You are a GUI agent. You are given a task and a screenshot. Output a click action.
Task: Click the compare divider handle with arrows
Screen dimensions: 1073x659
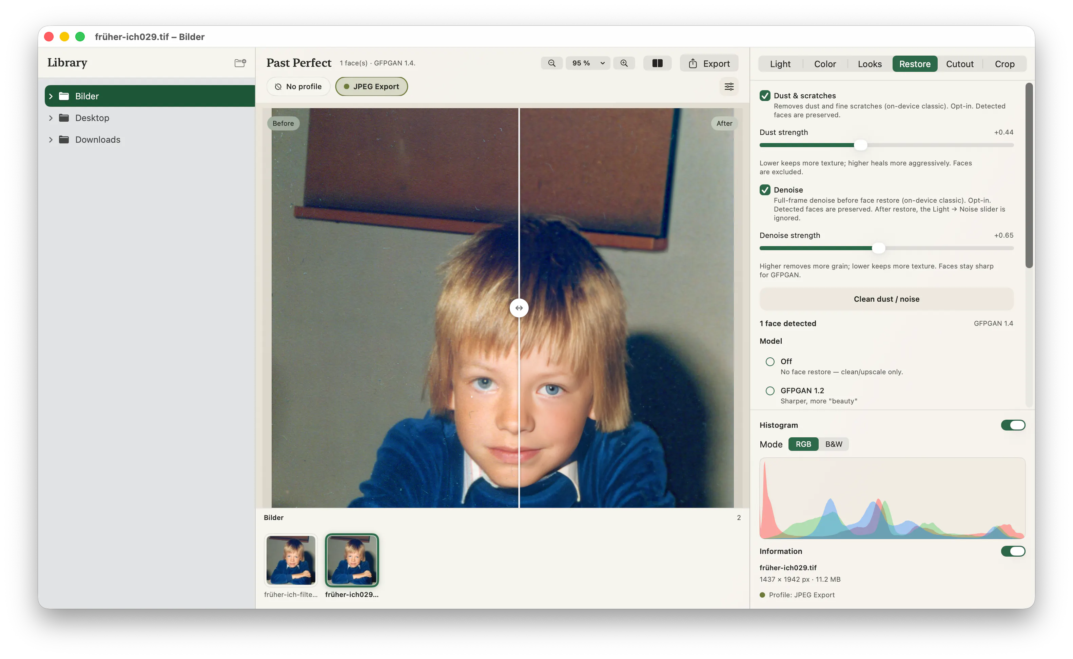click(x=519, y=308)
